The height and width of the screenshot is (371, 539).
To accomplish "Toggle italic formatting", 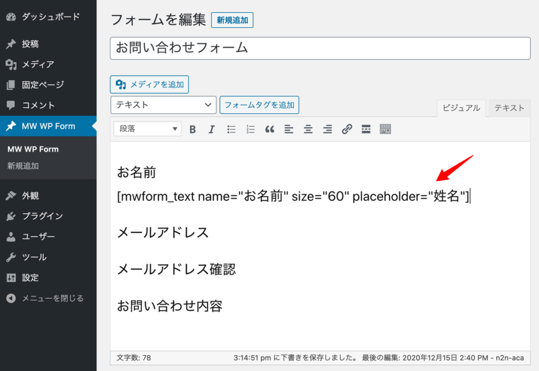I will click(212, 129).
